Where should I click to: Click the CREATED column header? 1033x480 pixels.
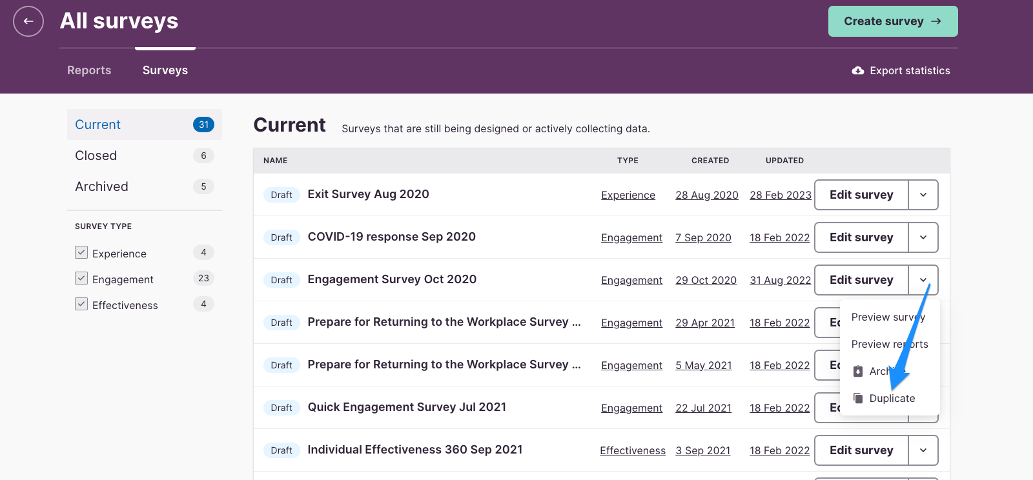point(710,161)
